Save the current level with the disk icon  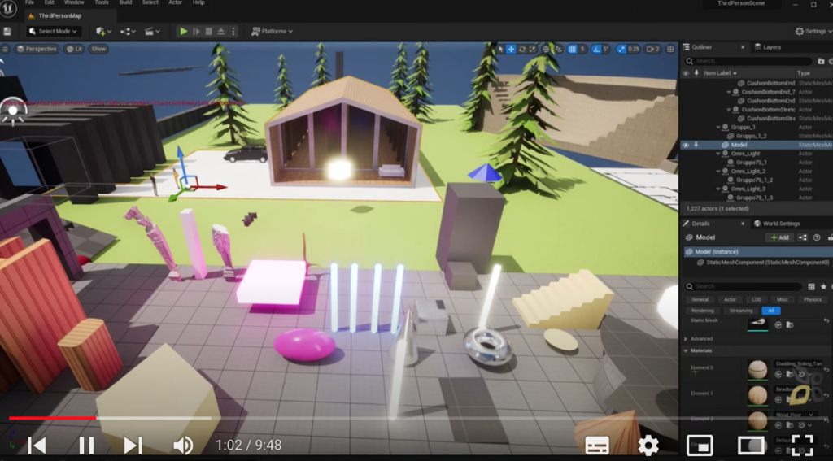coord(7,32)
